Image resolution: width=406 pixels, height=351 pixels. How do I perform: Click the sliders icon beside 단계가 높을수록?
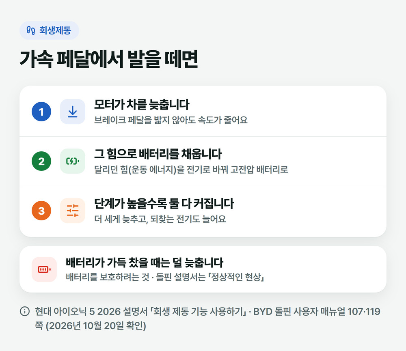click(73, 211)
